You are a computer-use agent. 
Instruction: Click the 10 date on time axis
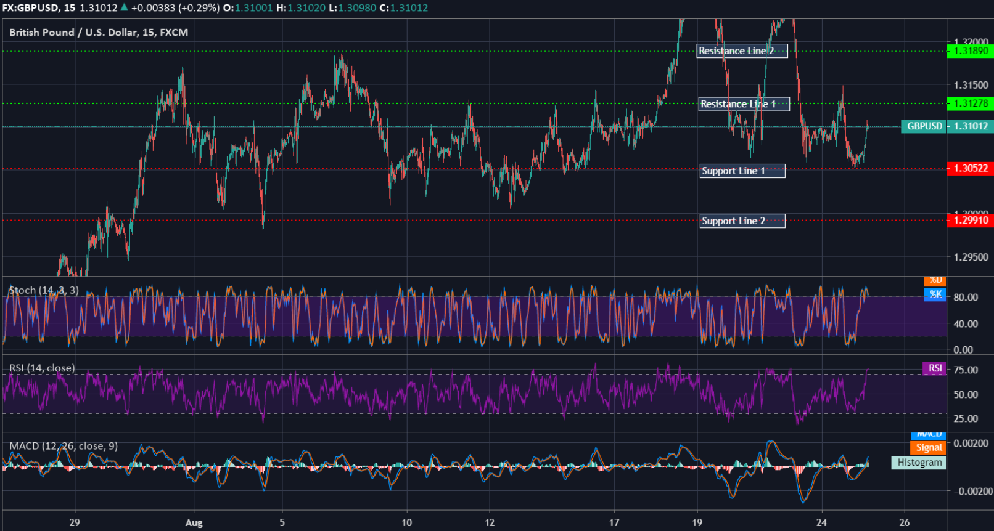coord(407,522)
